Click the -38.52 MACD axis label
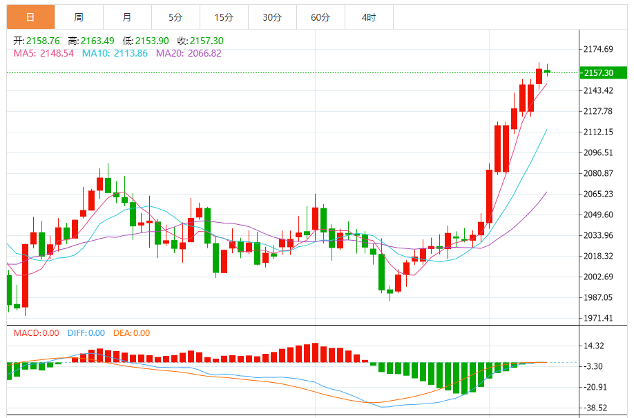The image size is (634, 418). click(x=595, y=408)
